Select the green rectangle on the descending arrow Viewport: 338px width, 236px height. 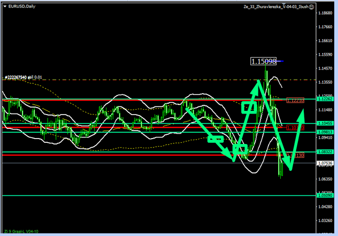(215, 139)
